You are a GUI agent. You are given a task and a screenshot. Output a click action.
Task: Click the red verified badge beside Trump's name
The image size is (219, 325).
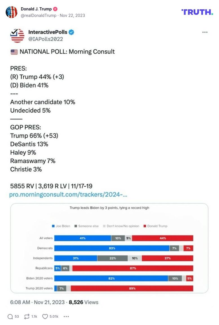click(x=56, y=9)
